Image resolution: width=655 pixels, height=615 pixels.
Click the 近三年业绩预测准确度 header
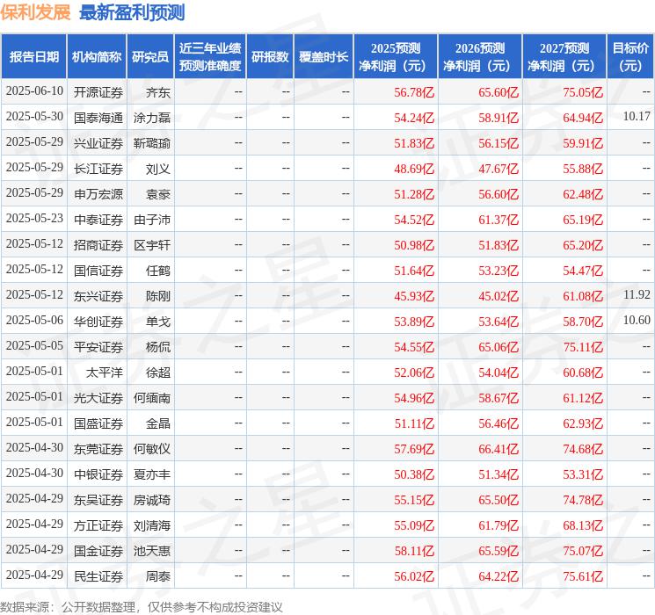click(x=210, y=57)
